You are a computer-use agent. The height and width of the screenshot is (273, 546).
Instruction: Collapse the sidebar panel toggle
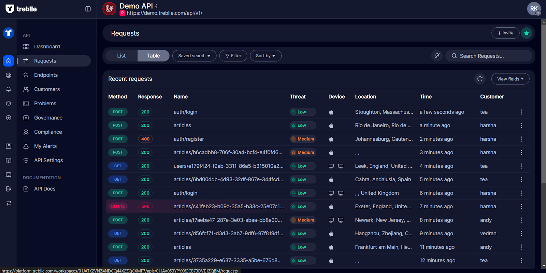coord(88,9)
